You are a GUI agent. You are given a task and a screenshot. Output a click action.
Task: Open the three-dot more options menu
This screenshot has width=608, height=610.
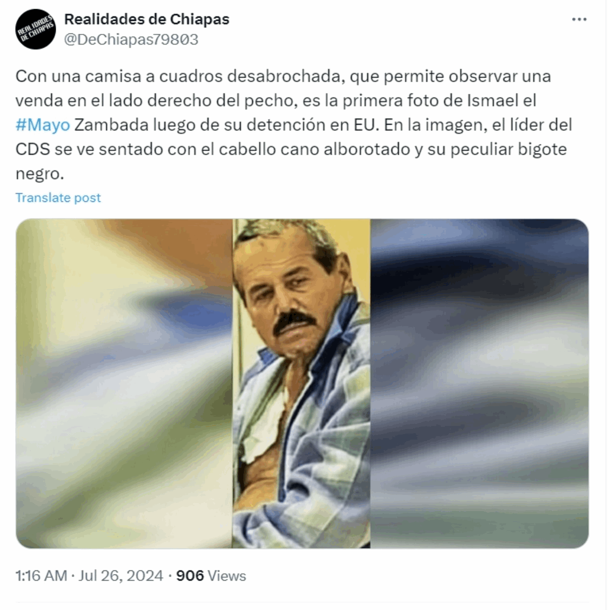click(579, 20)
